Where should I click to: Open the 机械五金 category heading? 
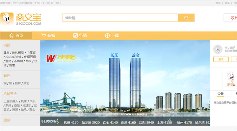pyautogui.click(x=10, y=94)
